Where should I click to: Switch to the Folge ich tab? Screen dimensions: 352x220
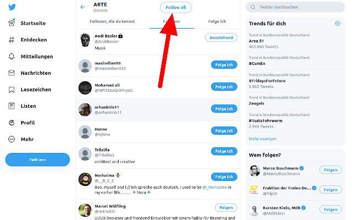pyautogui.click(x=217, y=21)
